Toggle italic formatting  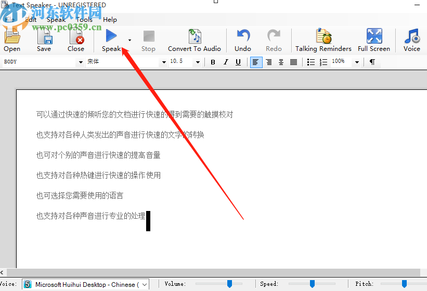click(x=226, y=62)
